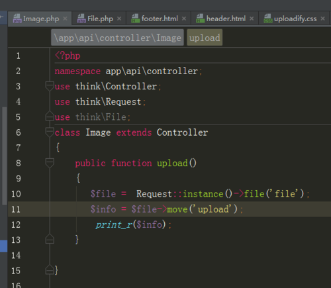Click the left panel collapse arrow
Image resolution: width=331 pixels, height=288 pixels.
point(3,17)
